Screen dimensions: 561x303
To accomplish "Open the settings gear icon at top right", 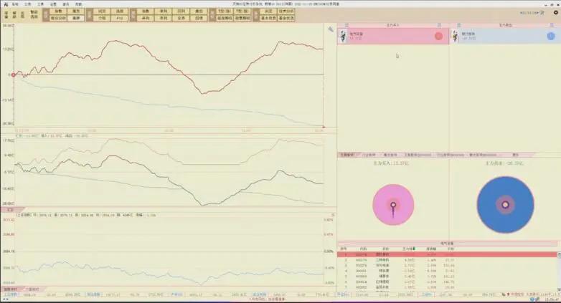I will click(555, 12).
